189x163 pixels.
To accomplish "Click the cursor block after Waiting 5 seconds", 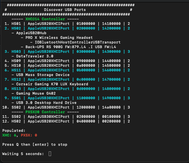I will (50, 154).
